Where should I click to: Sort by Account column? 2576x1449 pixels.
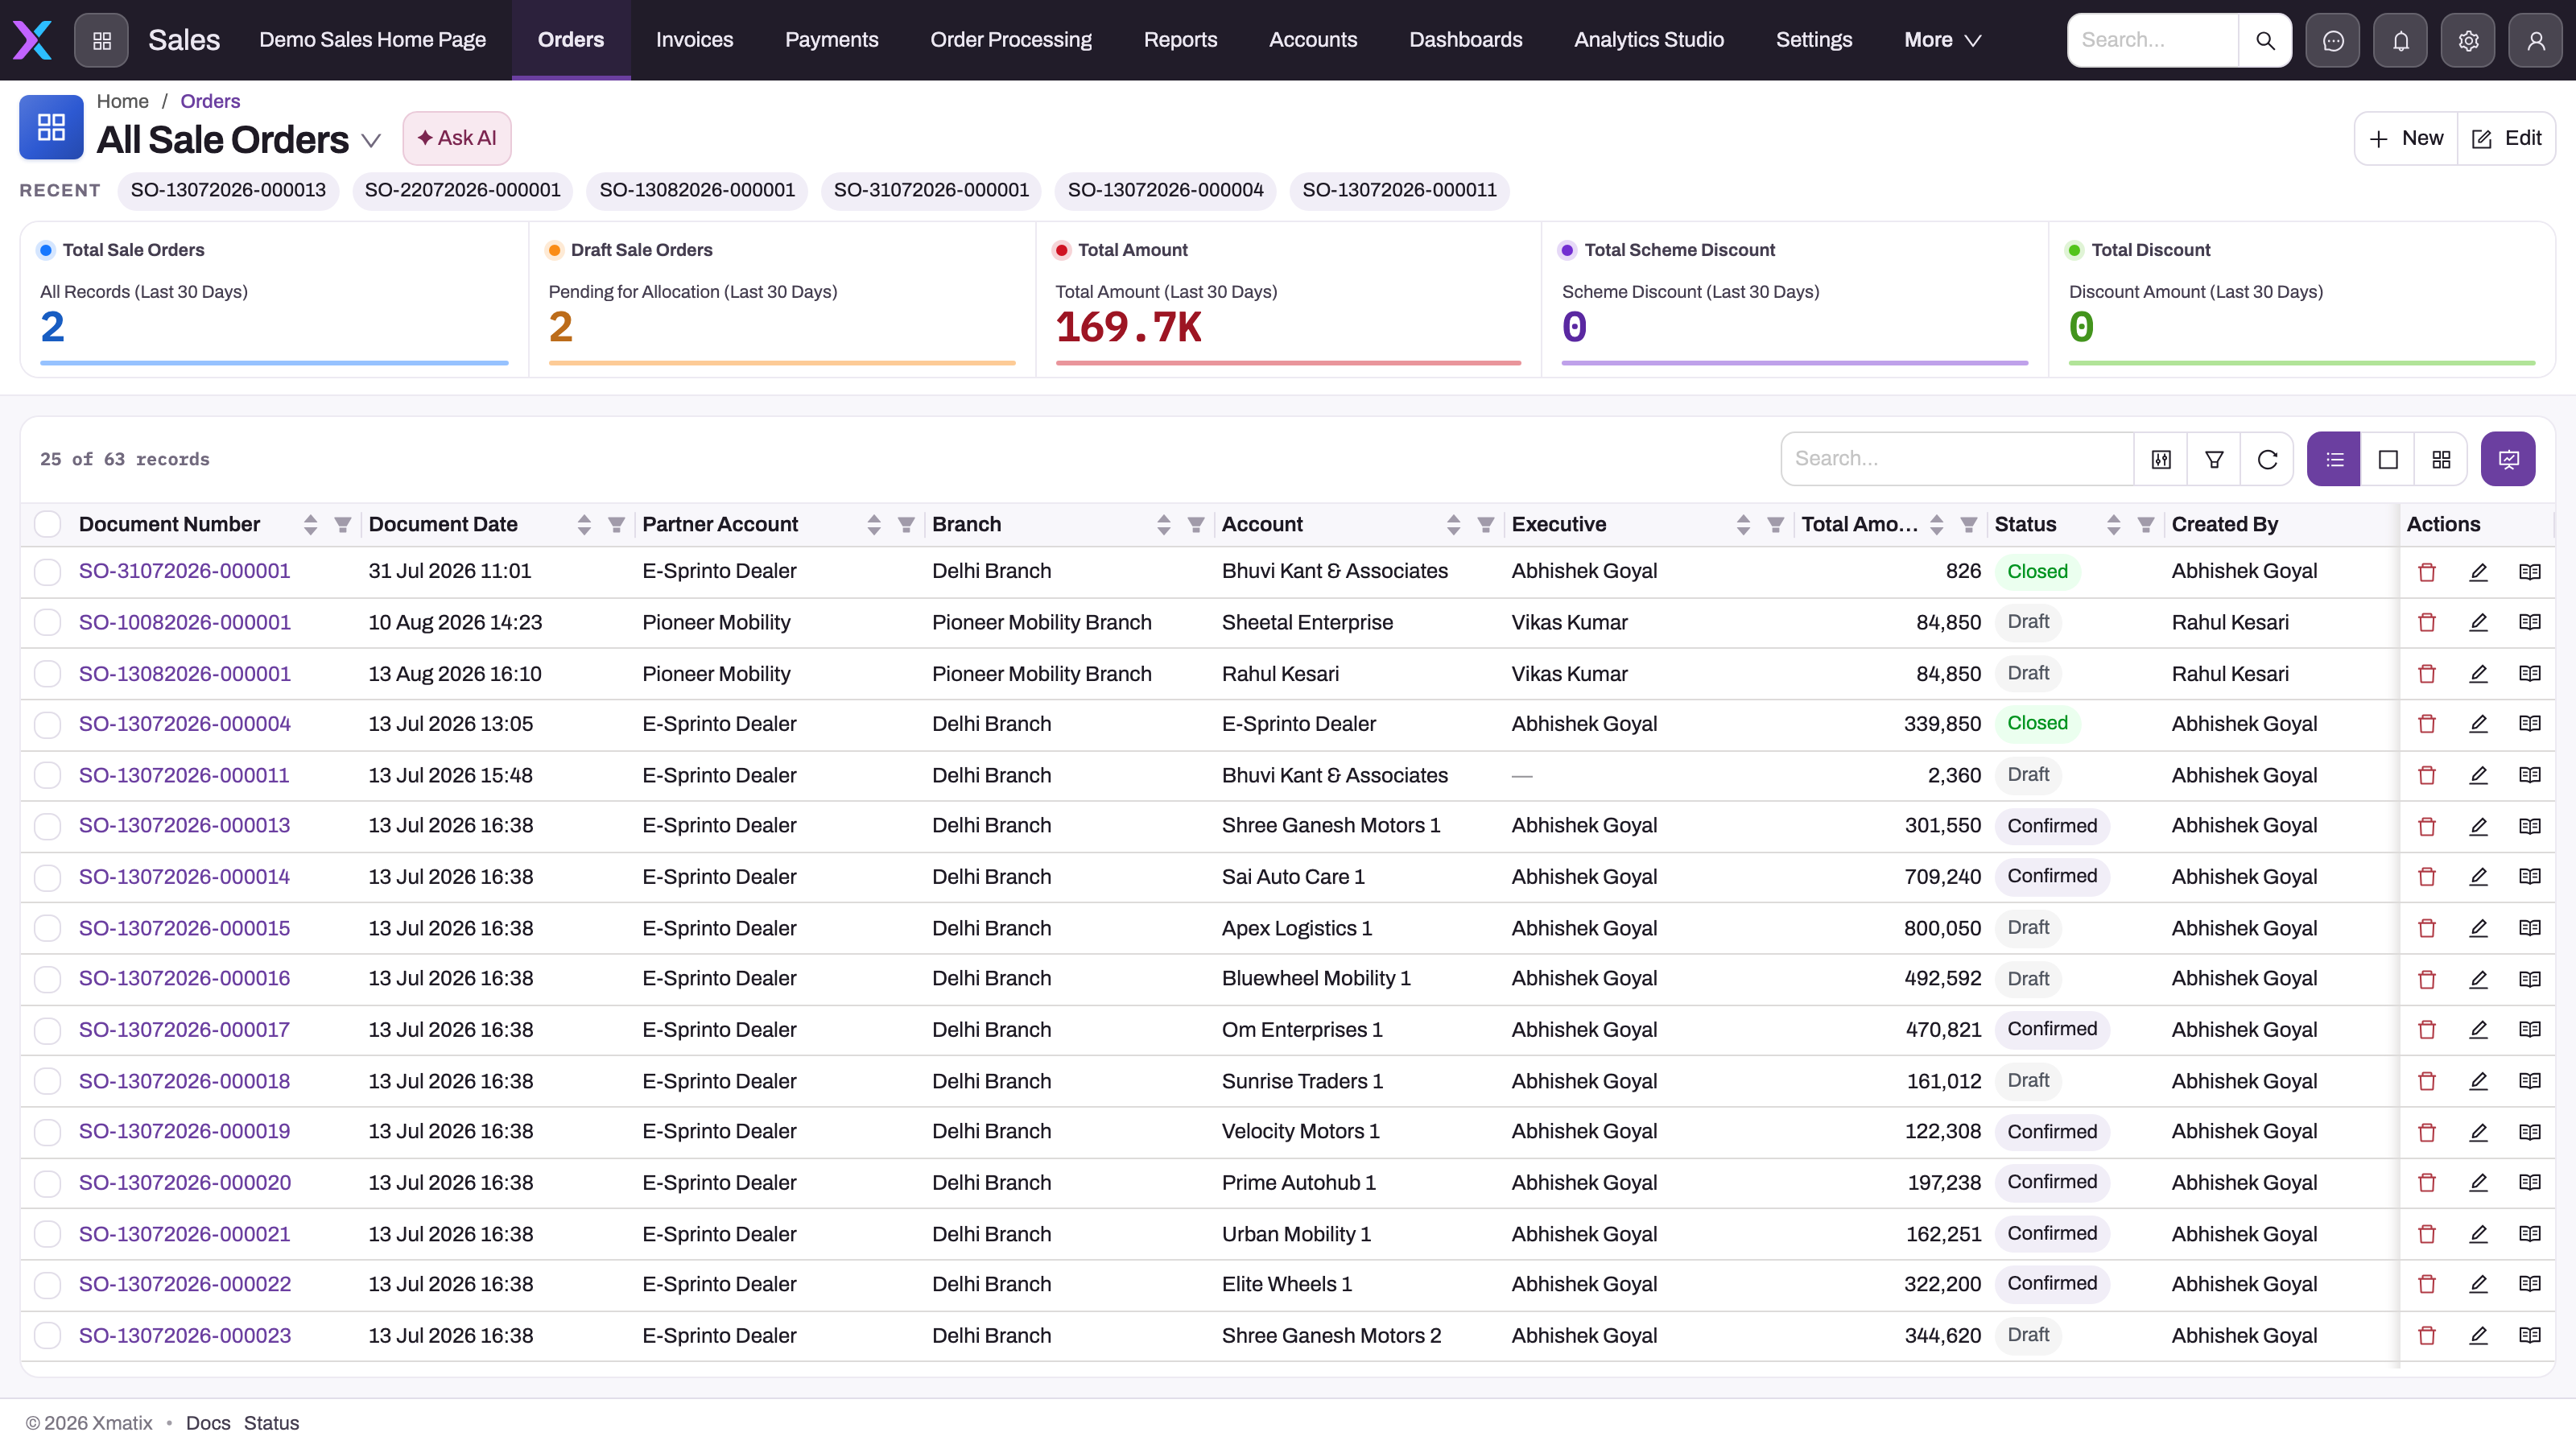[x=1453, y=524]
